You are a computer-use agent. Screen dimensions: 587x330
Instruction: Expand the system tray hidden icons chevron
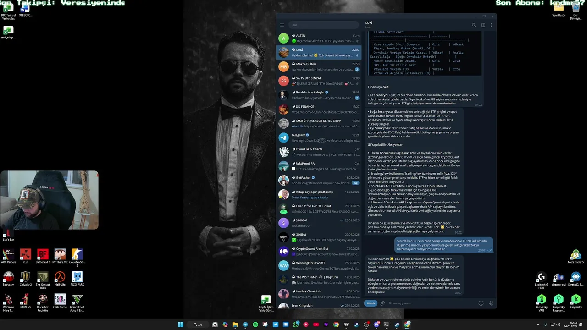tap(538, 324)
